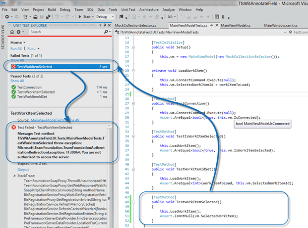Click the search magnifier icon

tap(106, 32)
